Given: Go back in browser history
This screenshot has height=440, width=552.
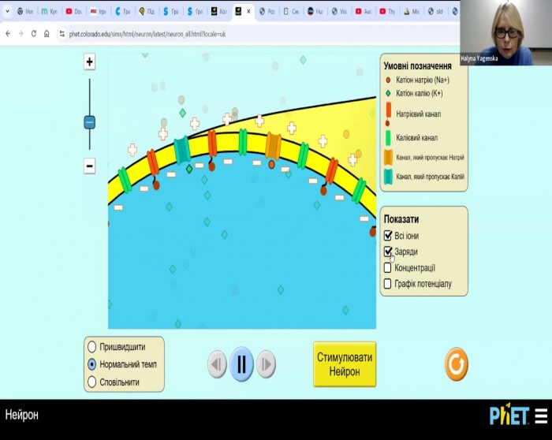Looking at the screenshot, I should click(x=7, y=34).
